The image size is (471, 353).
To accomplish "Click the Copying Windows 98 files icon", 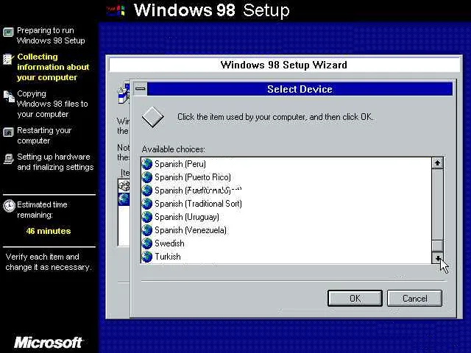I will (9, 96).
